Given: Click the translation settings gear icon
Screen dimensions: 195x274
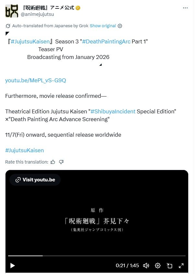Looking at the screenshot, I should click(x=120, y=26).
